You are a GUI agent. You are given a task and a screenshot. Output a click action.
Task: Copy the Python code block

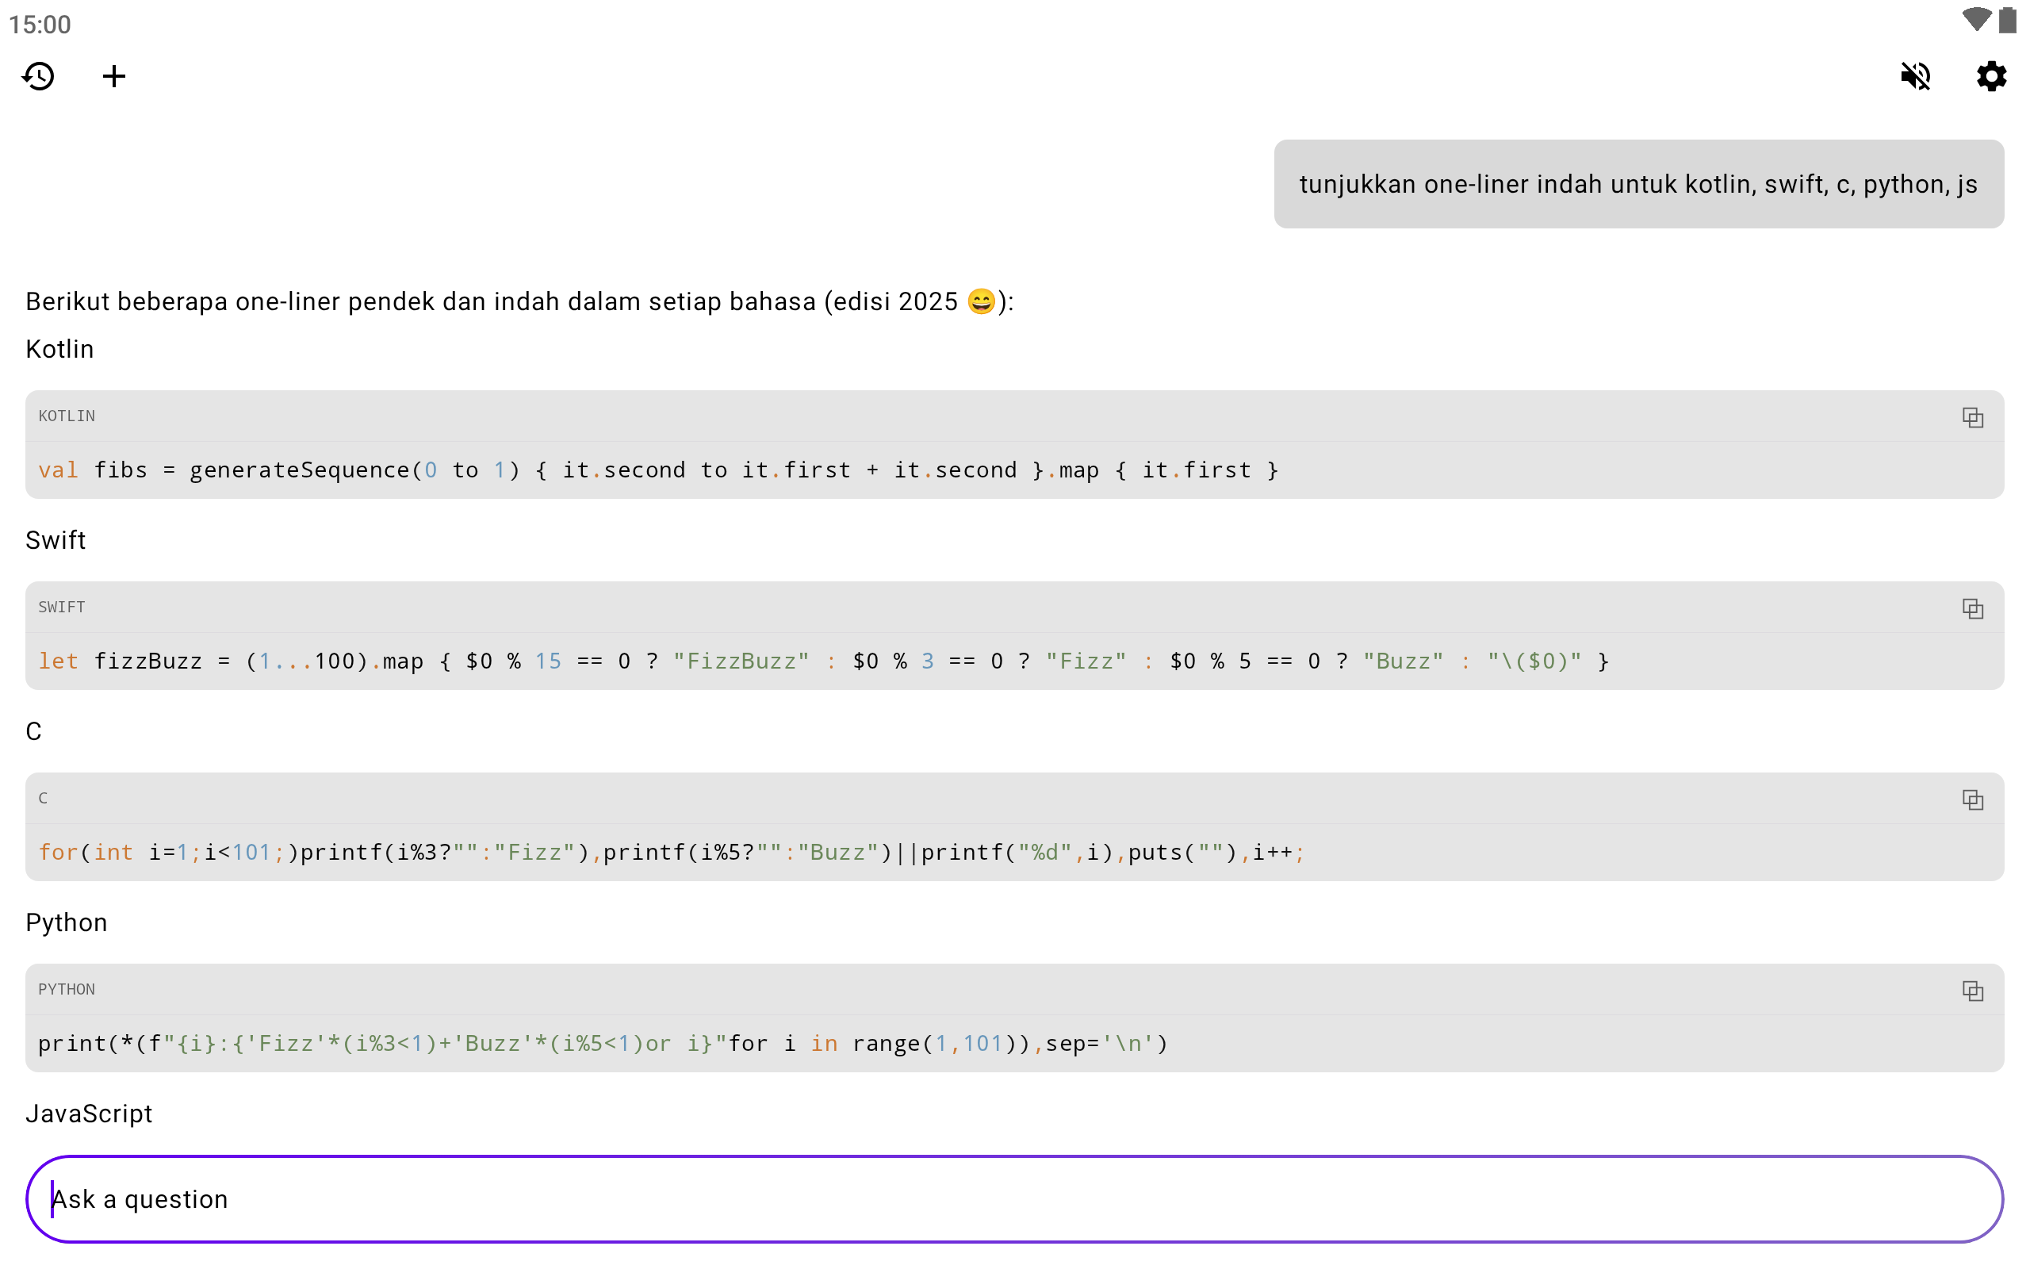(1972, 991)
